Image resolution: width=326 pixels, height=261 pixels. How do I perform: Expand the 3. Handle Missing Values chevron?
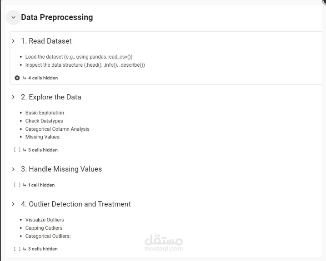click(x=14, y=169)
